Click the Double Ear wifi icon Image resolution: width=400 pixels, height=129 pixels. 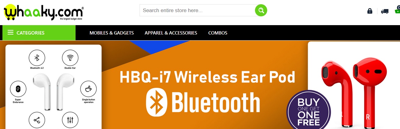[x=70, y=58]
